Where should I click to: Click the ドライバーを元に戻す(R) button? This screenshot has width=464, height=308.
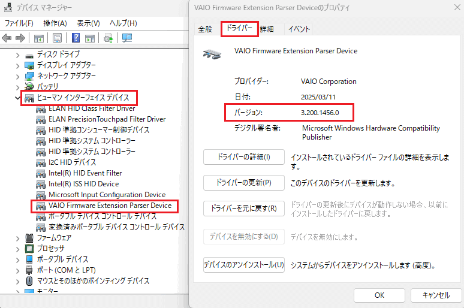tap(244, 209)
